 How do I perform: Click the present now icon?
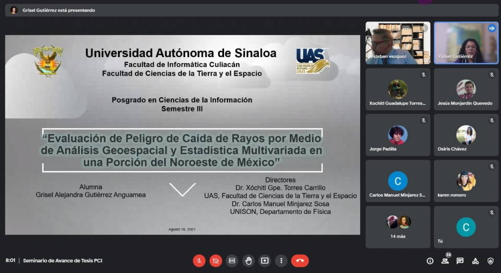(265, 261)
